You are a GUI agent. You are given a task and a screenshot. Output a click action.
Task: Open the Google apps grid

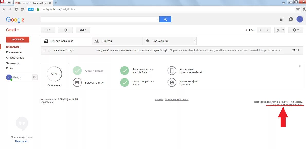282,19
